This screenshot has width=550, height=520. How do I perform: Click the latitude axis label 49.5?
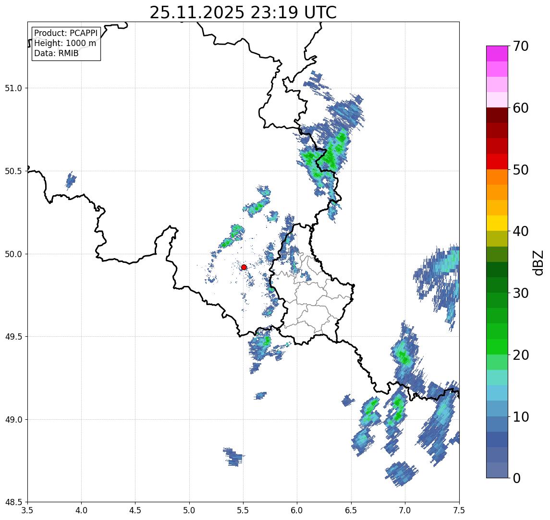pyautogui.click(x=13, y=337)
